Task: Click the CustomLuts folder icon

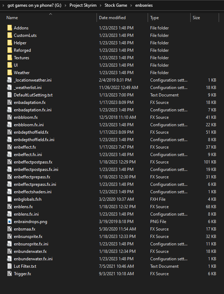Action: click(10, 35)
